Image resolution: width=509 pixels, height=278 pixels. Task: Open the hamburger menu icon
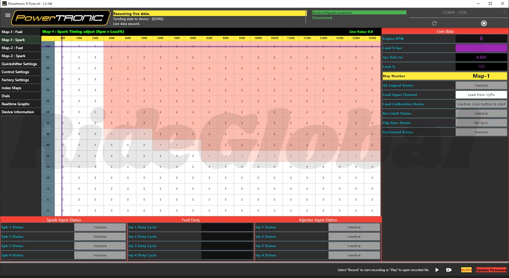(x=8, y=15)
